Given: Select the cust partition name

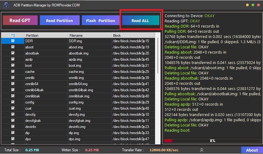Looking at the screenshot, I should (x=28, y=108).
